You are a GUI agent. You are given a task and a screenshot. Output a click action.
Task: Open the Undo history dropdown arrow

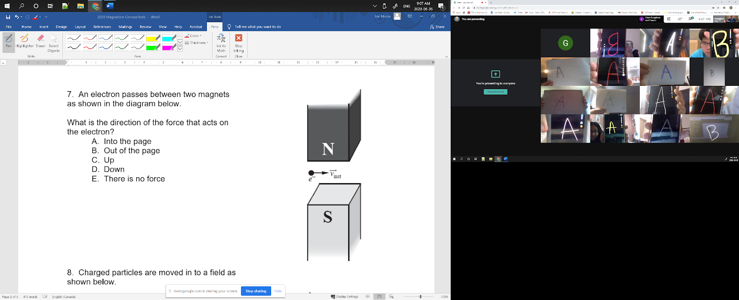point(21,17)
